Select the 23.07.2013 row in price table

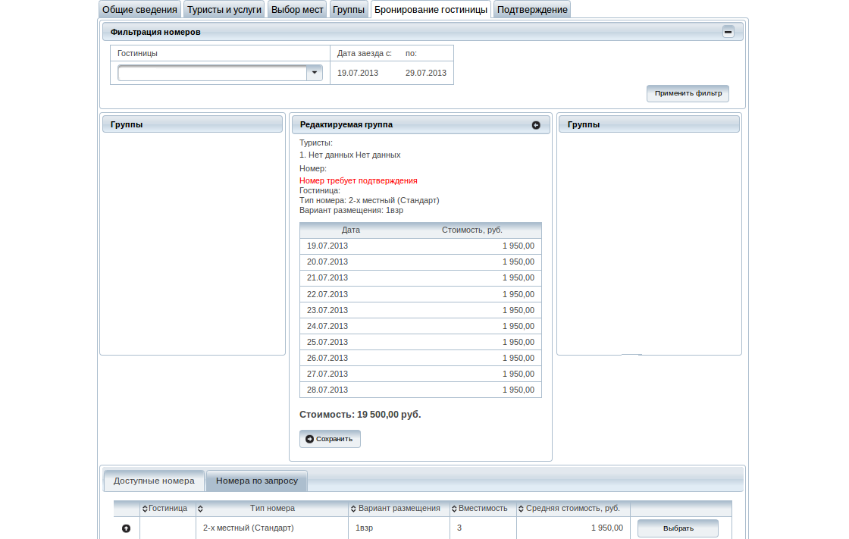point(421,310)
